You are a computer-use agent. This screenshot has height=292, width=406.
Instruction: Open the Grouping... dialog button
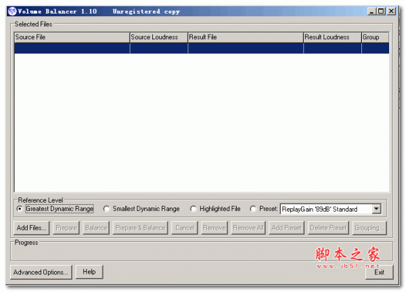(x=369, y=228)
